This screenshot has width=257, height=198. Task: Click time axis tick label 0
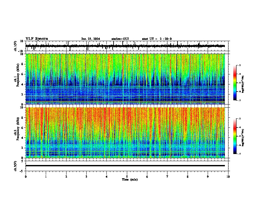click(26, 177)
